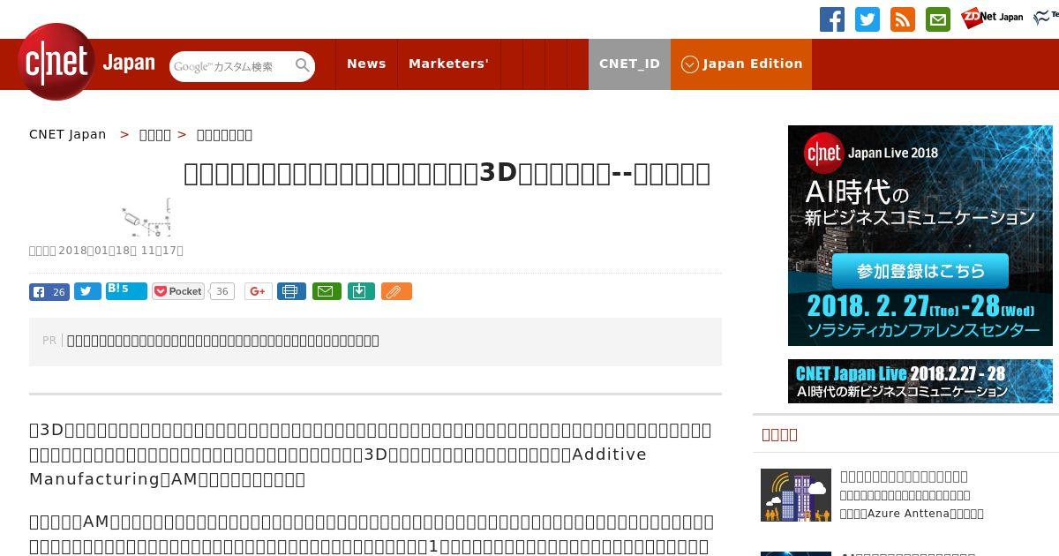
Task: Click the teal download/save article icon
Action: (x=361, y=291)
